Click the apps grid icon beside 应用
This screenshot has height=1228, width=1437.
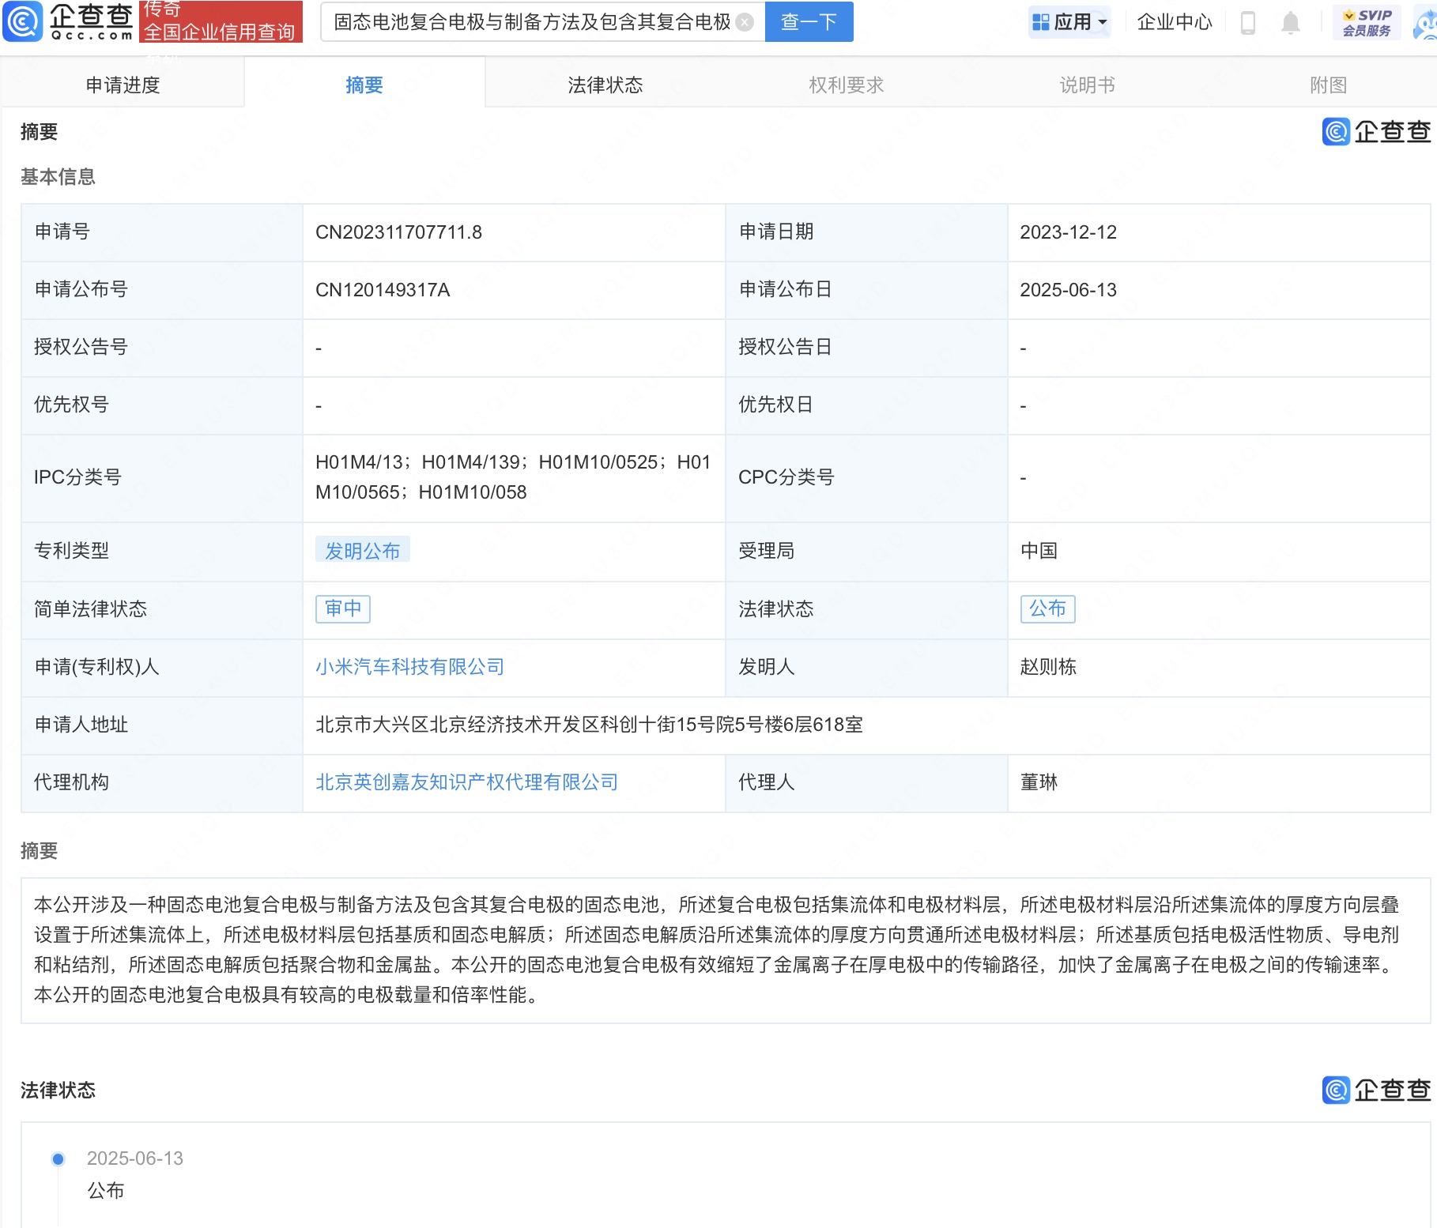point(1041,22)
